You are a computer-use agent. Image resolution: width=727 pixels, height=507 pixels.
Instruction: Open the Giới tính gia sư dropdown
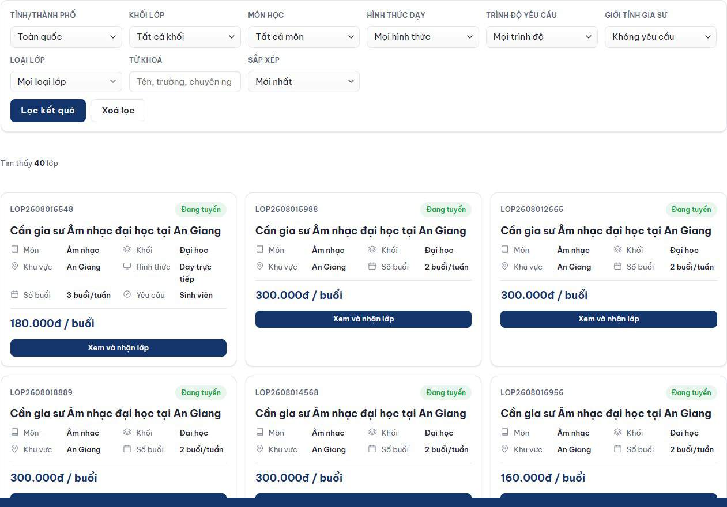661,37
